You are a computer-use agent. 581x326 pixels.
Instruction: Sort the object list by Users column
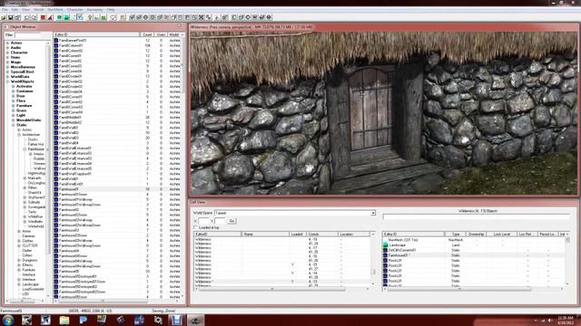coord(161,34)
